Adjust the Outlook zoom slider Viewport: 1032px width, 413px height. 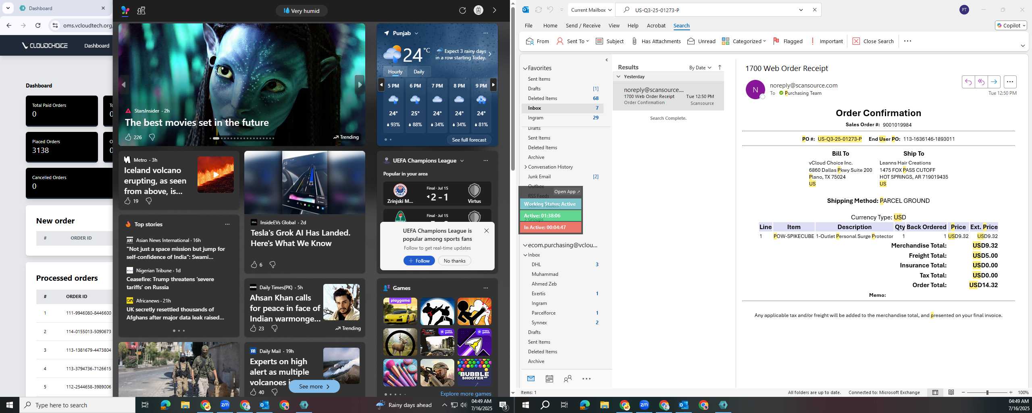click(987, 392)
